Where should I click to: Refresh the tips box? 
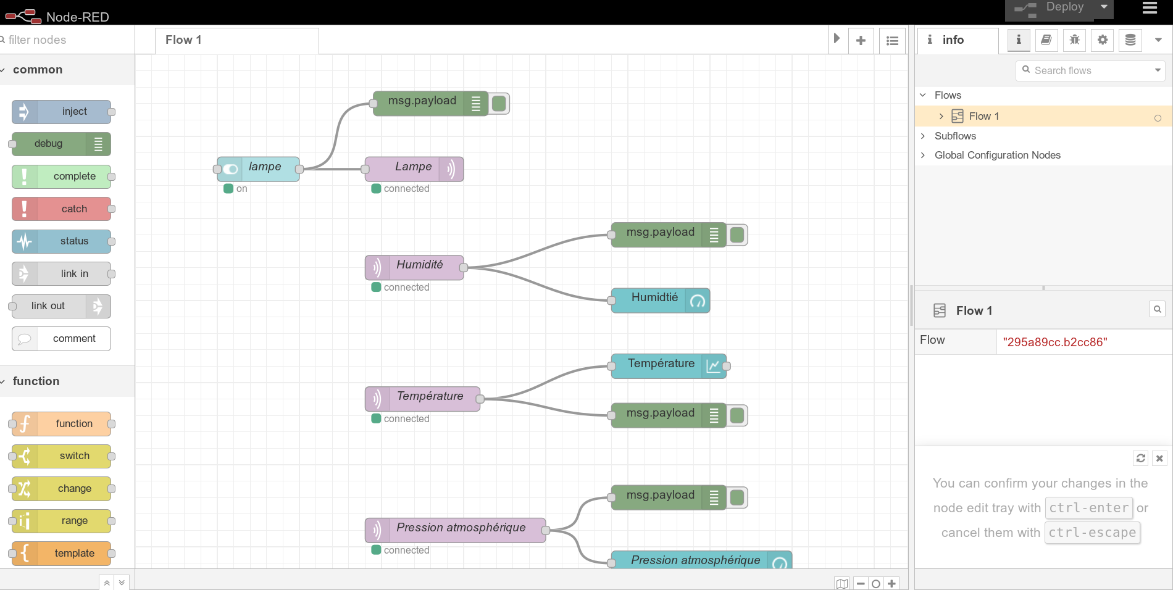point(1140,458)
